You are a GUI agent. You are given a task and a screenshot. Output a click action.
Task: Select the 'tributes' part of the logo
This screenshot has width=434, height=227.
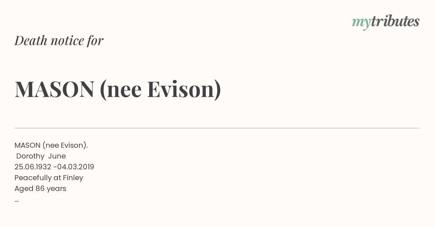[395, 21]
